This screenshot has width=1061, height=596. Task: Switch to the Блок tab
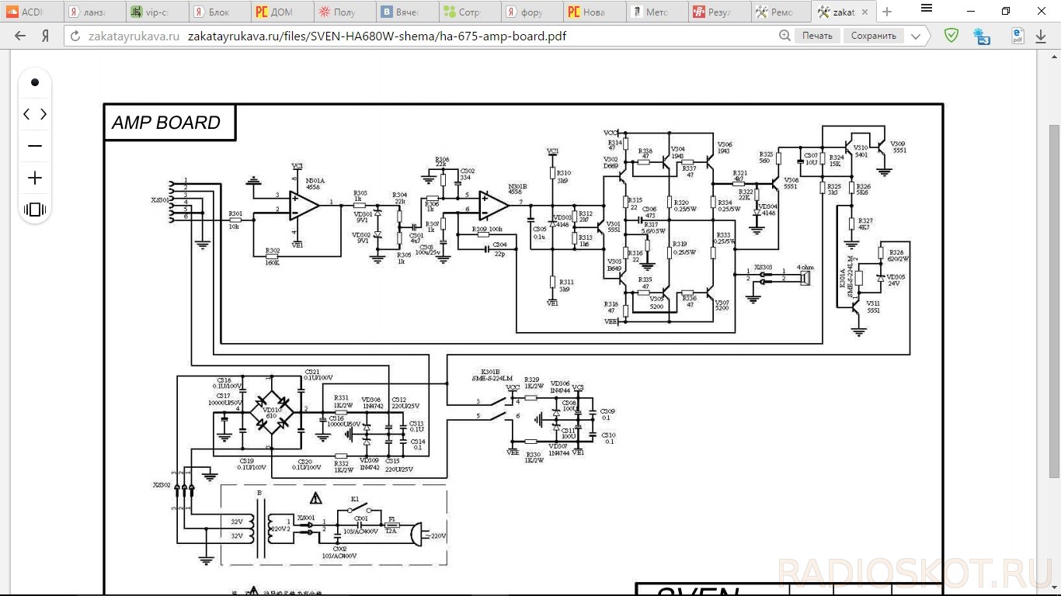pyautogui.click(x=219, y=12)
